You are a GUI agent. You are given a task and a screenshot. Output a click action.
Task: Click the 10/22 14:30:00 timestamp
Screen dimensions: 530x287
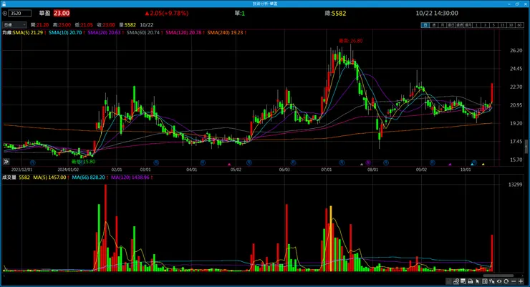tap(437, 13)
